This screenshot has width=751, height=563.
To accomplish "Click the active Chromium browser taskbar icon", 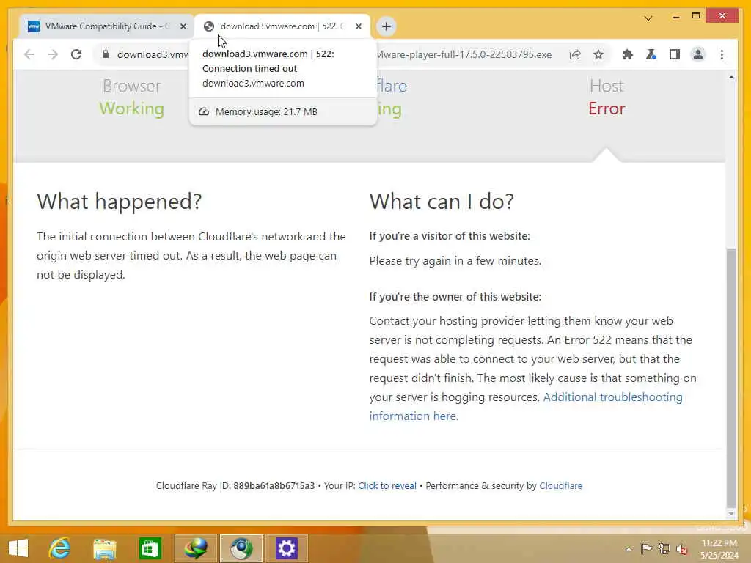I will pos(241,548).
